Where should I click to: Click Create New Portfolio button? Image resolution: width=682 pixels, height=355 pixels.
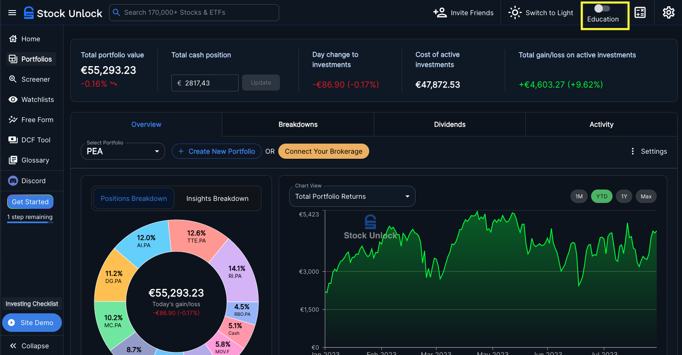(217, 151)
